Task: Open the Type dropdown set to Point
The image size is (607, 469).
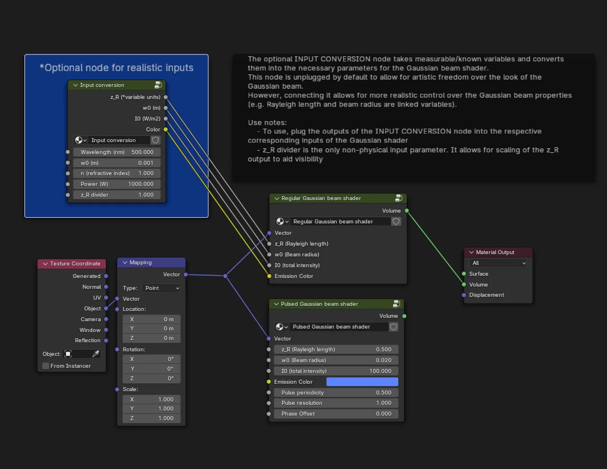Action: [161, 288]
